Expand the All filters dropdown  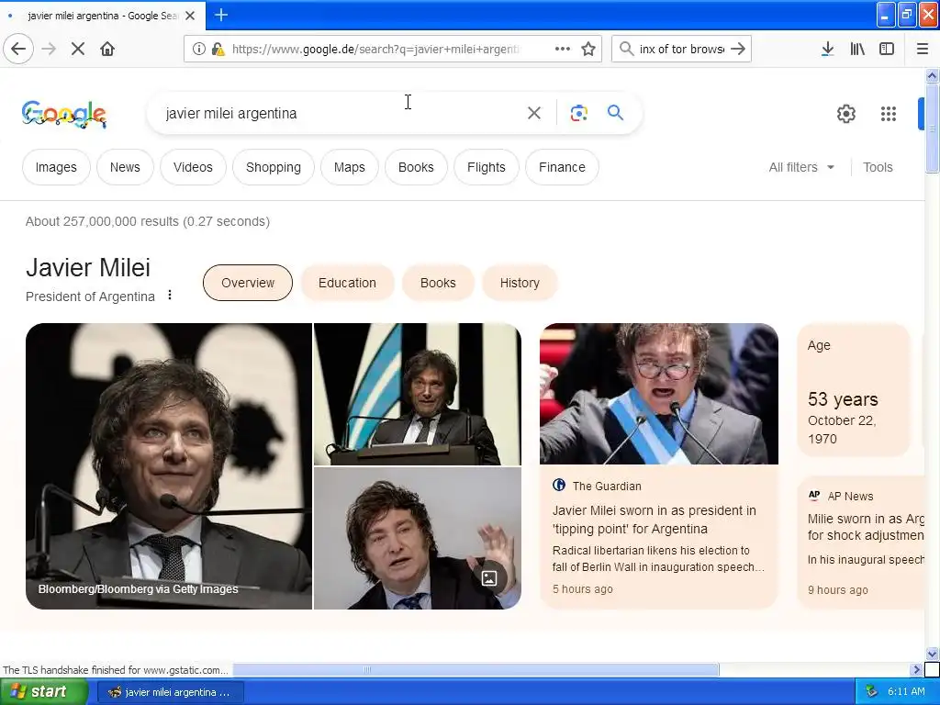801,167
